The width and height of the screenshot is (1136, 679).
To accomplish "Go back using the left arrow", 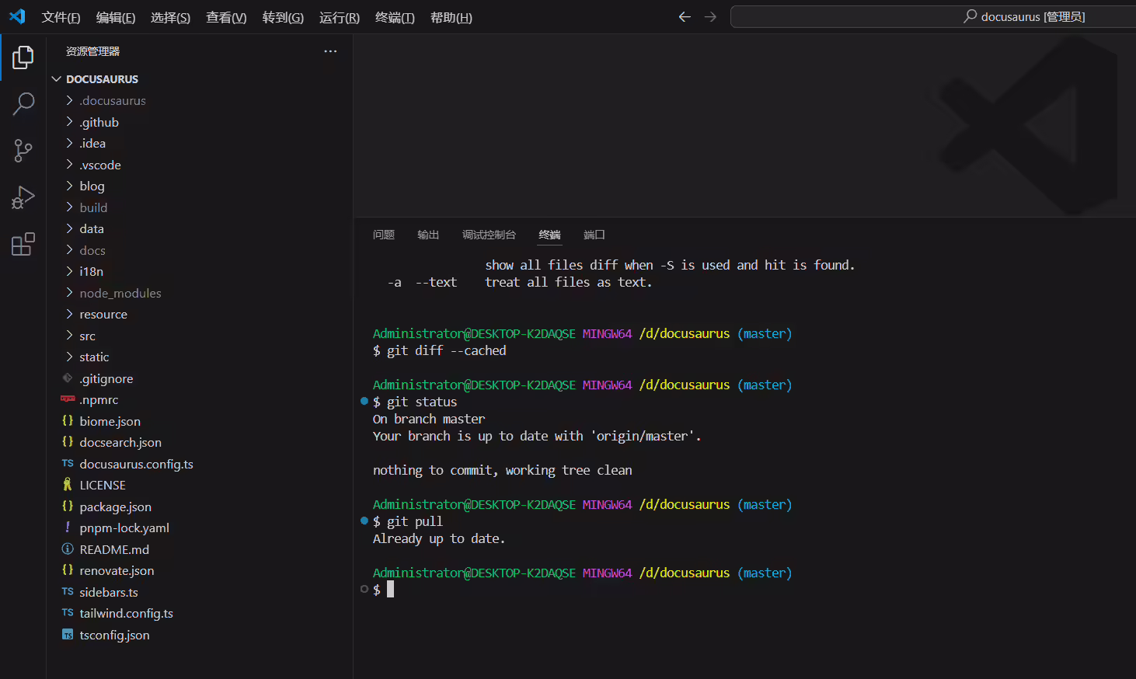I will pos(685,16).
